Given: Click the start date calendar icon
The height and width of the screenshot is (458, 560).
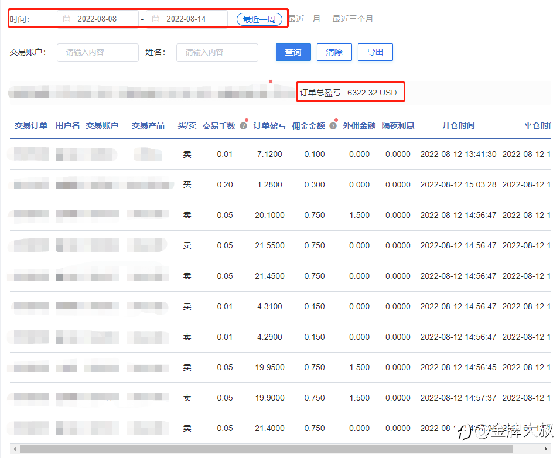Looking at the screenshot, I should point(67,19).
